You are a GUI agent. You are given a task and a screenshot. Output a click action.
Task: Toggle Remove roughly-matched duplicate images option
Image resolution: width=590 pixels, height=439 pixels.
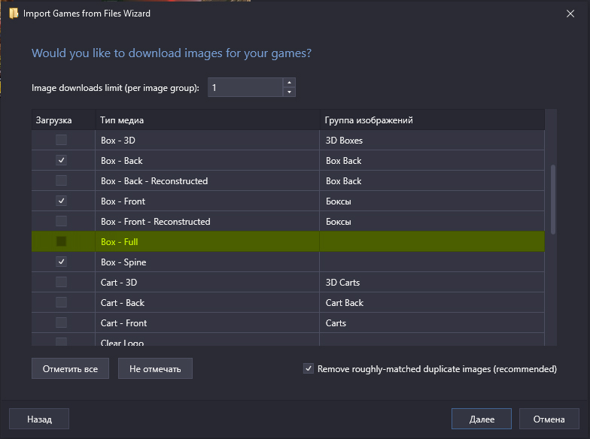(308, 369)
